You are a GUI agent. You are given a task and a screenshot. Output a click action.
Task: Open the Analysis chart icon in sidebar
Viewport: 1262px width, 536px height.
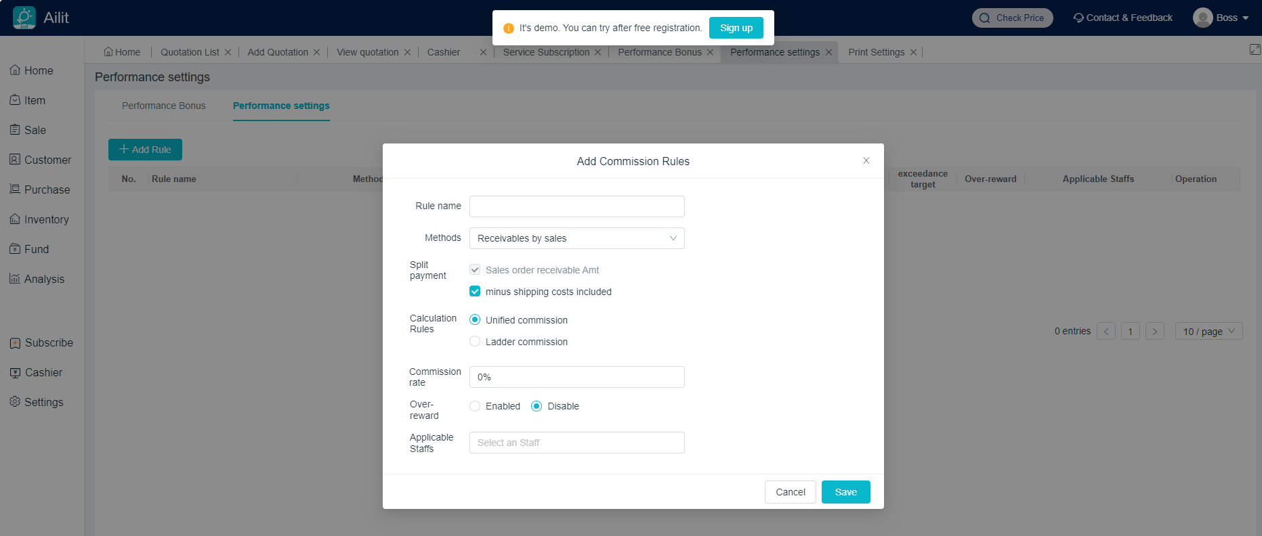point(15,279)
